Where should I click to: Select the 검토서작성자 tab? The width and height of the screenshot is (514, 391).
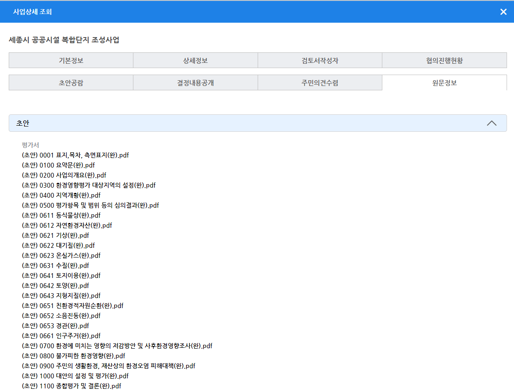[x=320, y=61]
